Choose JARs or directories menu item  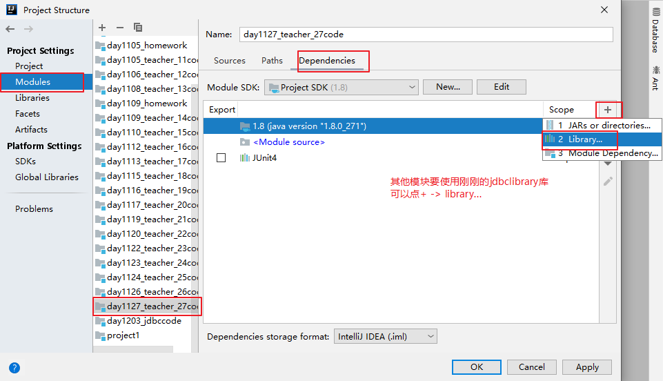(x=602, y=125)
